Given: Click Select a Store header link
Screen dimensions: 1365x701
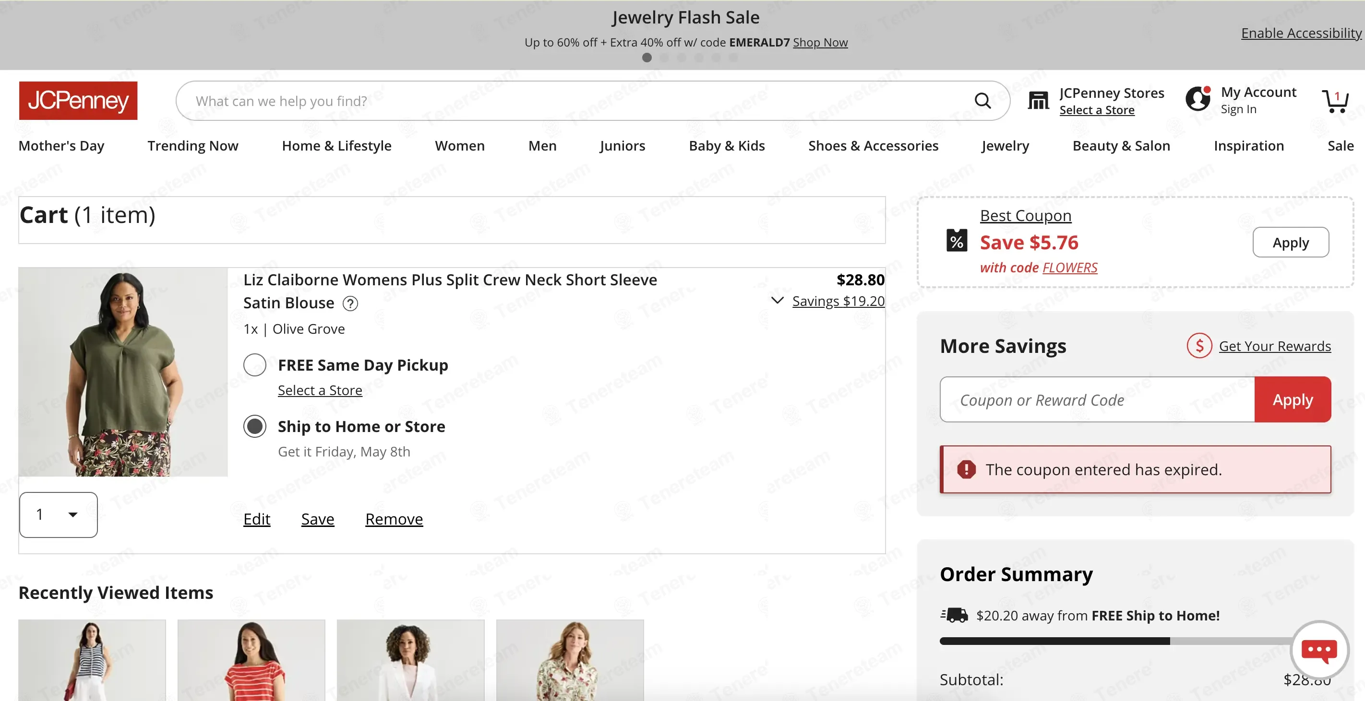Looking at the screenshot, I should [x=1097, y=110].
